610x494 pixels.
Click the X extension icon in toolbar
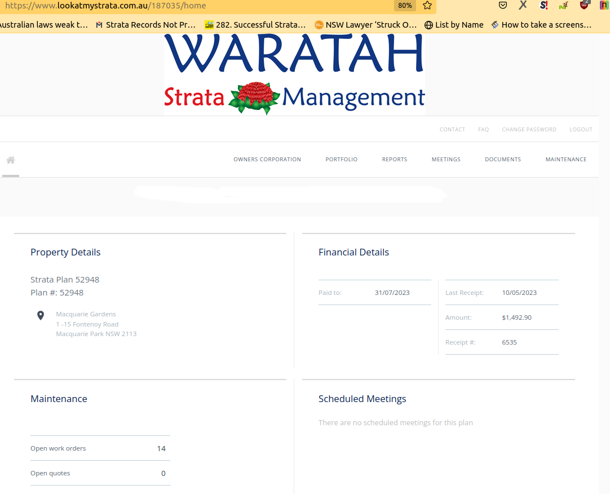(523, 5)
